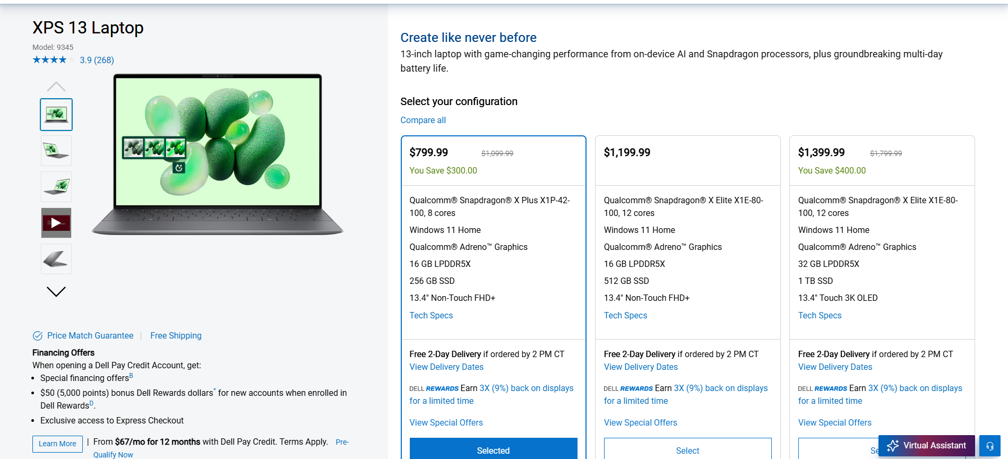Select the $1,199.99 configuration
Screen dimensions: 1008x459
click(x=687, y=450)
